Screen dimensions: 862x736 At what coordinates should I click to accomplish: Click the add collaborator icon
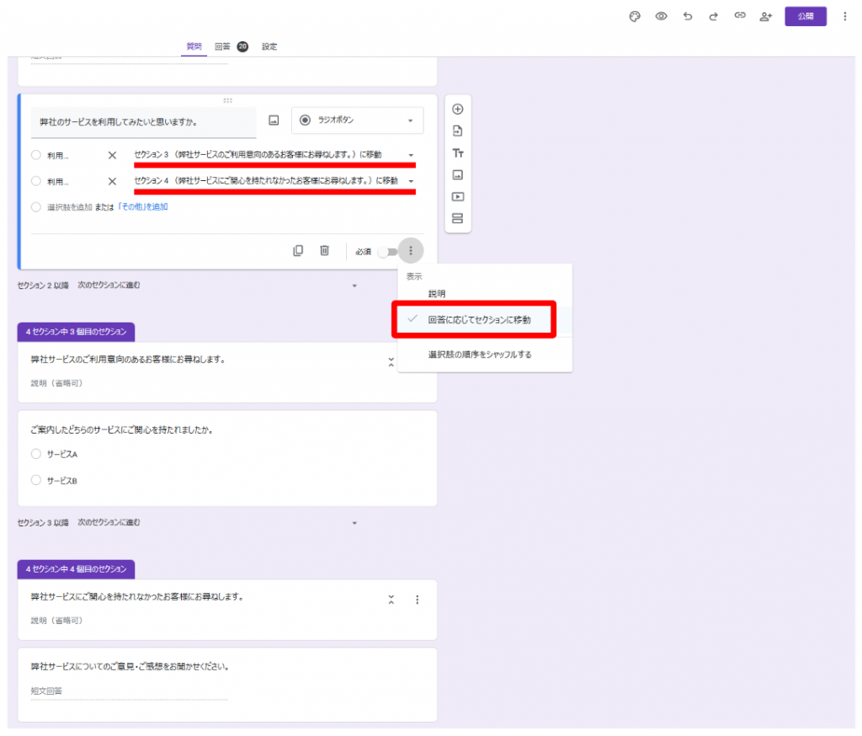765,16
